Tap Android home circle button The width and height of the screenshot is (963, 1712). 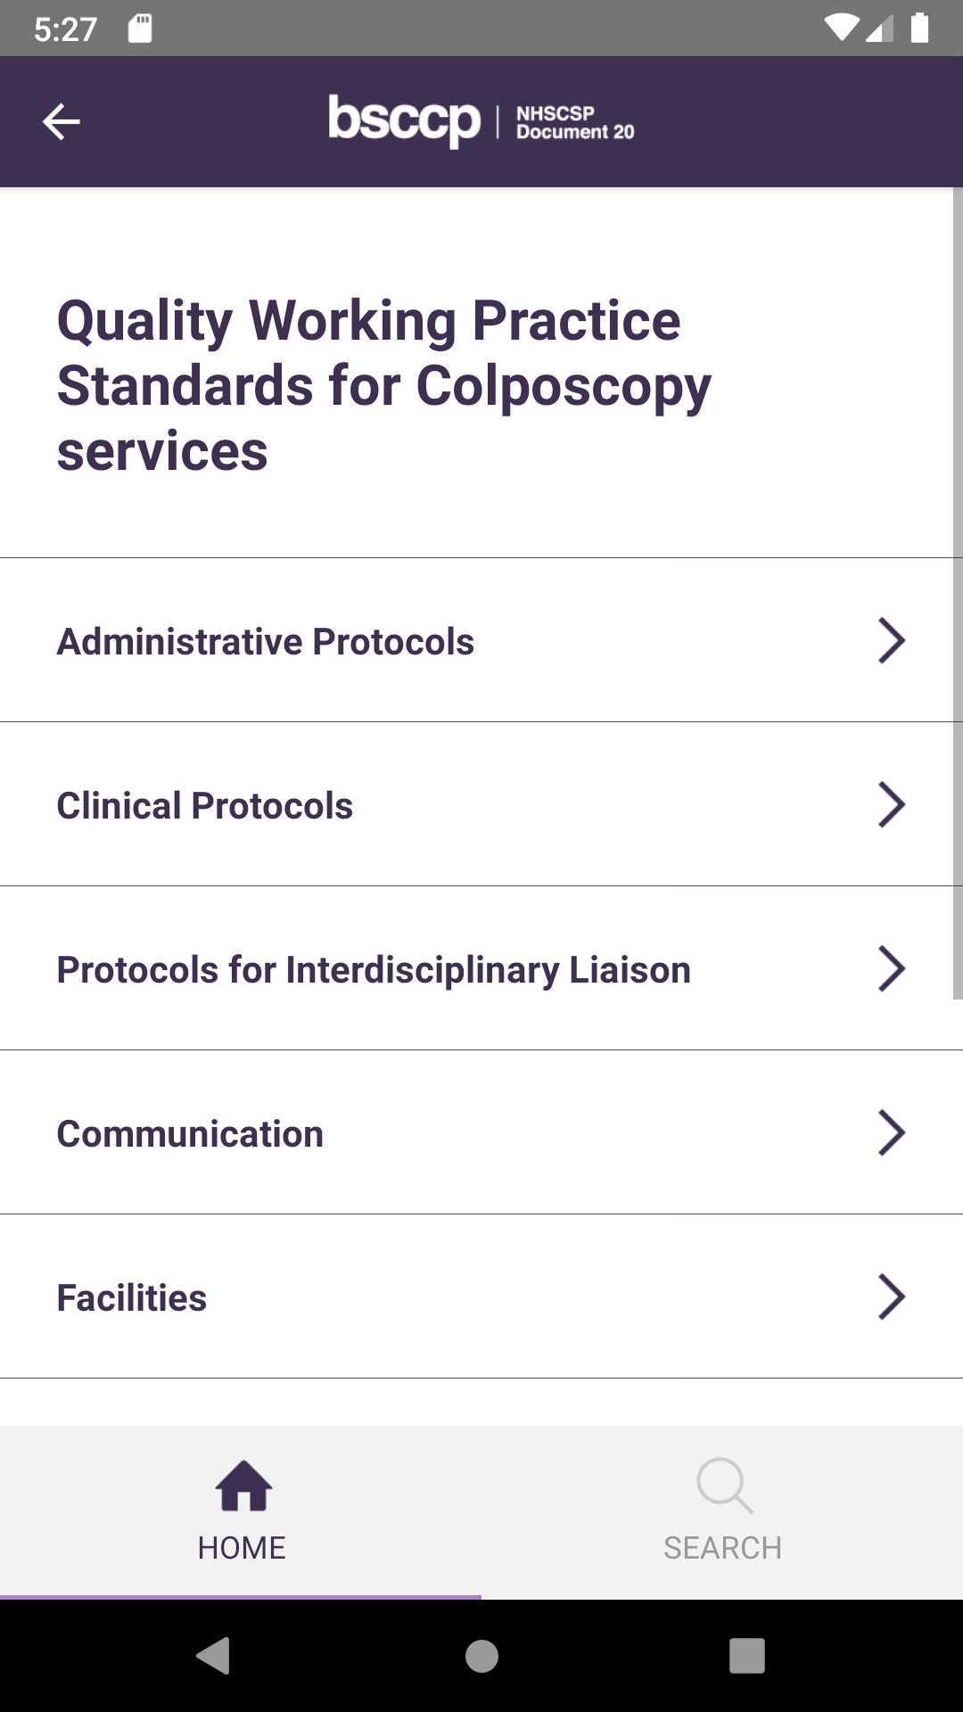pos(481,1656)
